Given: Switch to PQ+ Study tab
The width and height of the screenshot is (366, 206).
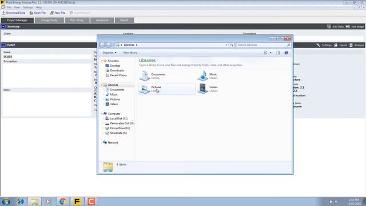Looking at the screenshot, I should click(77, 21).
